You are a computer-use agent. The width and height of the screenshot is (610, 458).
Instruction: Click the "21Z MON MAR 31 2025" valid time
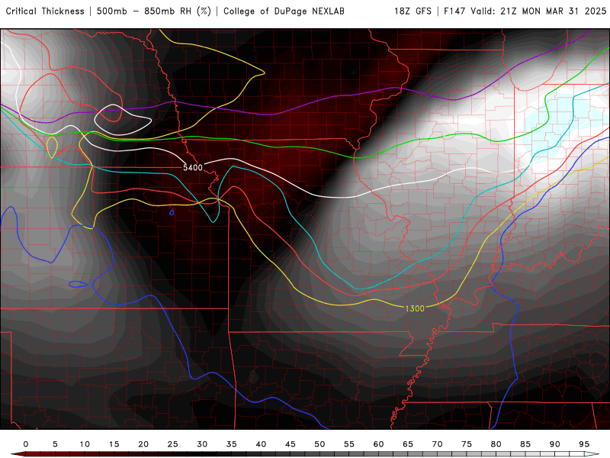coord(554,11)
